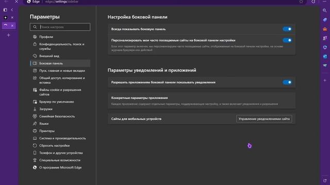The image size is (330, 185).
Task: Expand 'Конкретные параметры приложения' section
Action: 202,101
